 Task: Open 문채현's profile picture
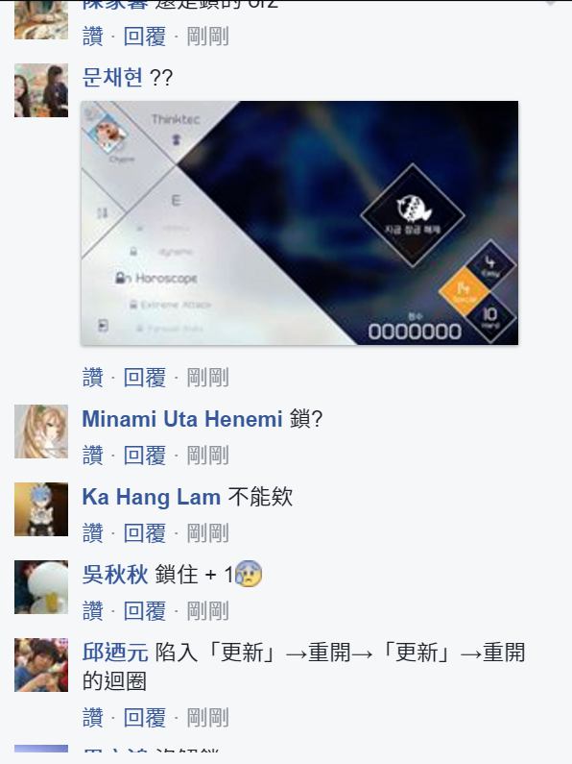pos(41,90)
